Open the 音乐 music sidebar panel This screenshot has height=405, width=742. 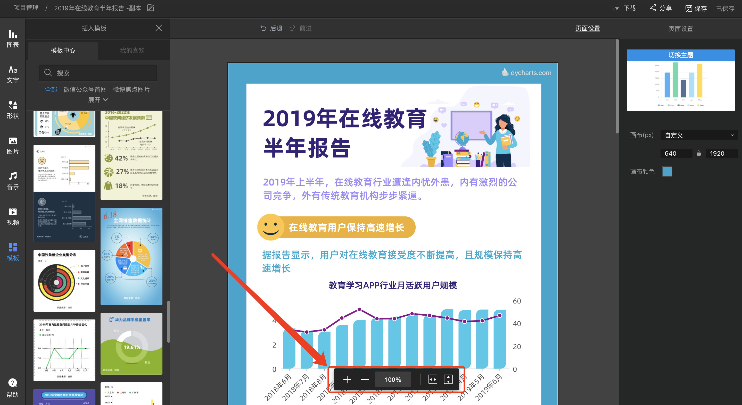coord(13,181)
